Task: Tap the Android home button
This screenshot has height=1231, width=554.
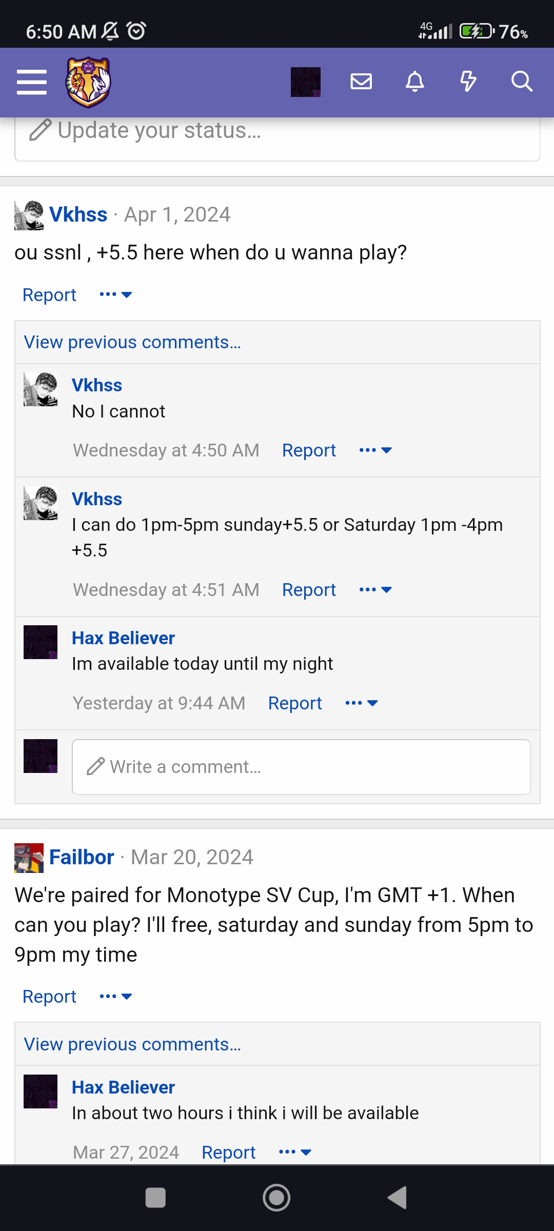Action: 276,1198
